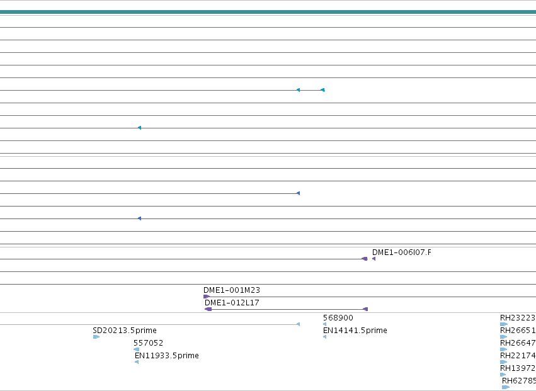Viewport: 536px width, 391px height.
Task: Click the 568900 EST label
Action: (x=338, y=318)
